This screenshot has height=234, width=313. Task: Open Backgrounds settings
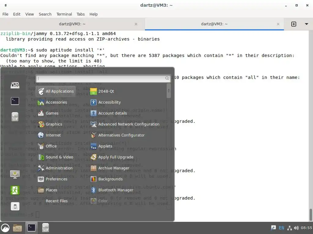pos(106,179)
